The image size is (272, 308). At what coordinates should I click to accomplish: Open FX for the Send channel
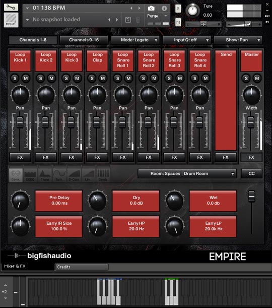point(226,157)
